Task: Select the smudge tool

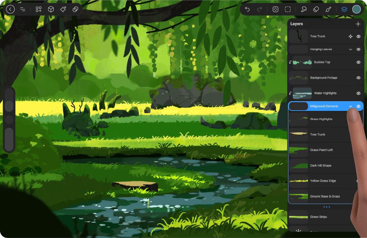Action: point(304,9)
